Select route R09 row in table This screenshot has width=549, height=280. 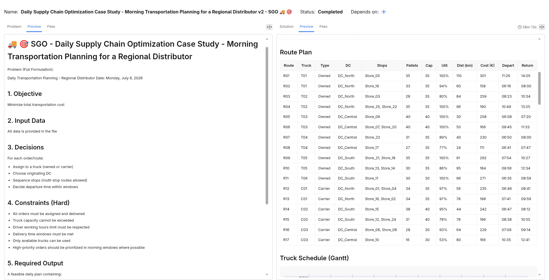click(408, 158)
